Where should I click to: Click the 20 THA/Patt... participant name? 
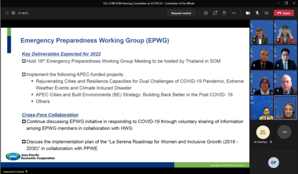tap(261, 142)
